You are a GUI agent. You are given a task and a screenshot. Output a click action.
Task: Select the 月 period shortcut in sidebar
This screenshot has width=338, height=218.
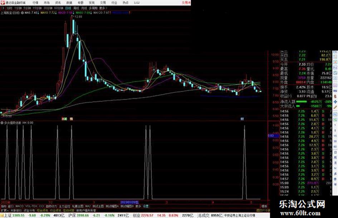[335, 163]
